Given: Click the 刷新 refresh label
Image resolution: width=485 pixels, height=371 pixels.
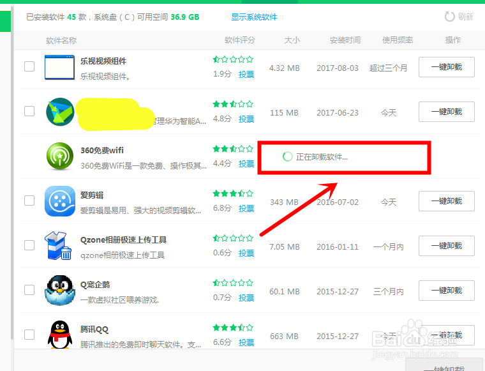Looking at the screenshot, I should coord(465,17).
